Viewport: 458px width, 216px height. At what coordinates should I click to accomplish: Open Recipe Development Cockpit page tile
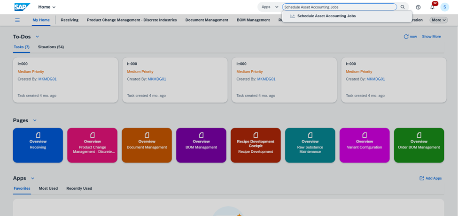pyautogui.click(x=256, y=145)
